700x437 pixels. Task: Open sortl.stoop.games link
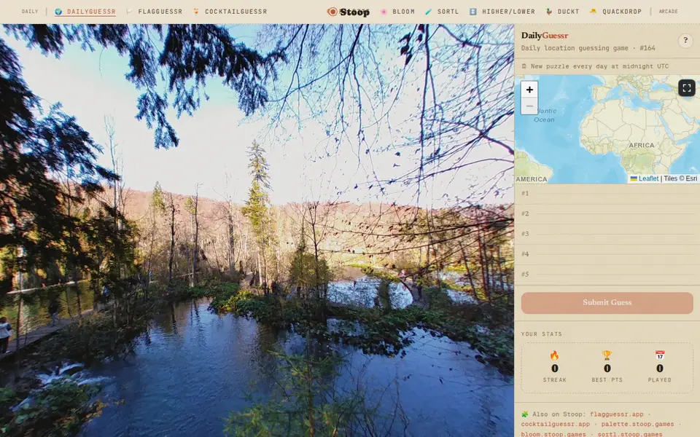pos(630,434)
